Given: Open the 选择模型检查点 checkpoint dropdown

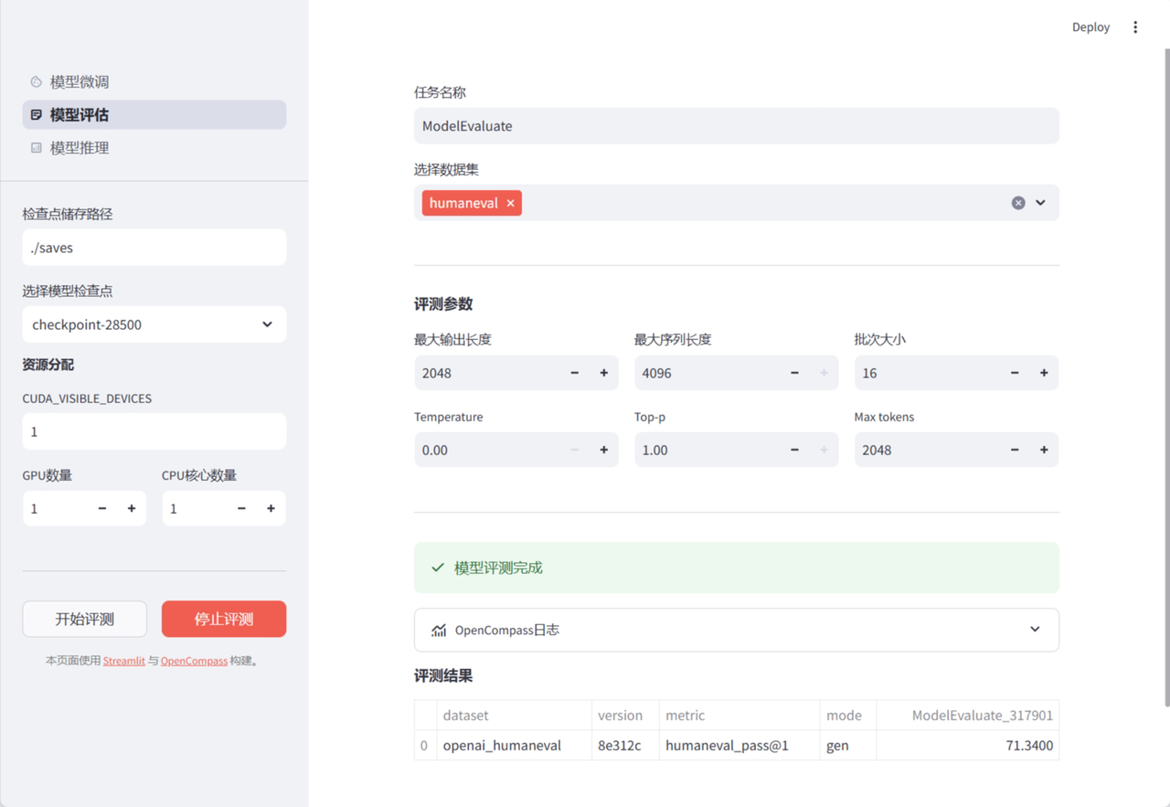Looking at the screenshot, I should 154,324.
